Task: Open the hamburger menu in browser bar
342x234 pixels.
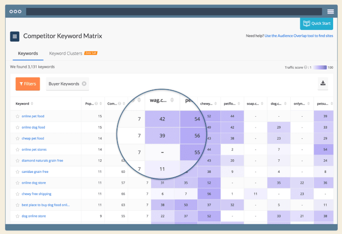Action: coord(331,11)
